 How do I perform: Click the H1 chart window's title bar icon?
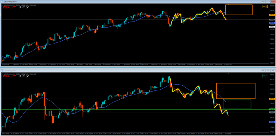click(2, 70)
